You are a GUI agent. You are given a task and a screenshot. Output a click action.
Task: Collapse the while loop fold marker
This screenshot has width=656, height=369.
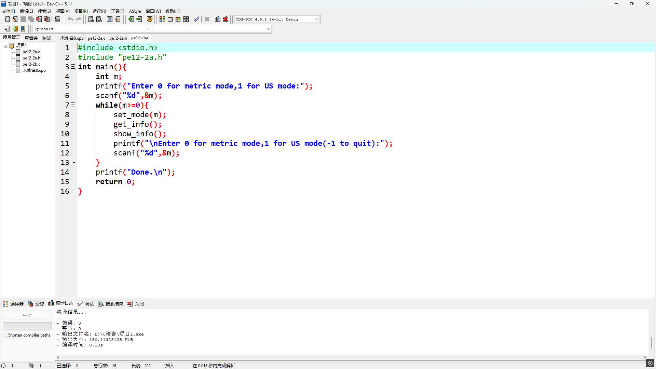coord(73,105)
